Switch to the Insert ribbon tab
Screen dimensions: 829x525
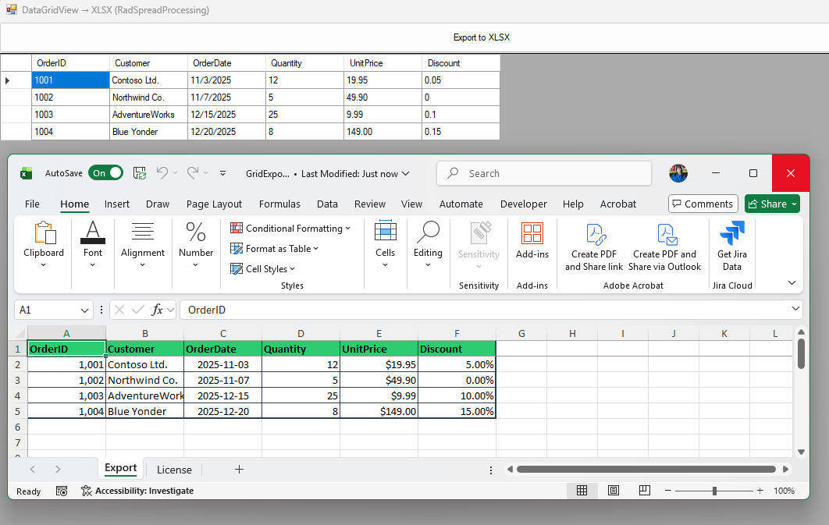[x=117, y=204]
